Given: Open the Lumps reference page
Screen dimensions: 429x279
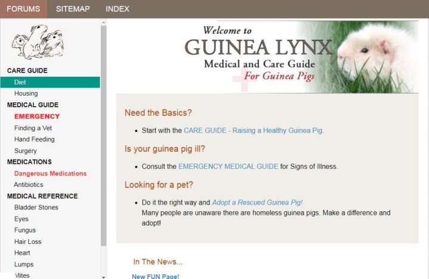Looking at the screenshot, I should point(24,264).
